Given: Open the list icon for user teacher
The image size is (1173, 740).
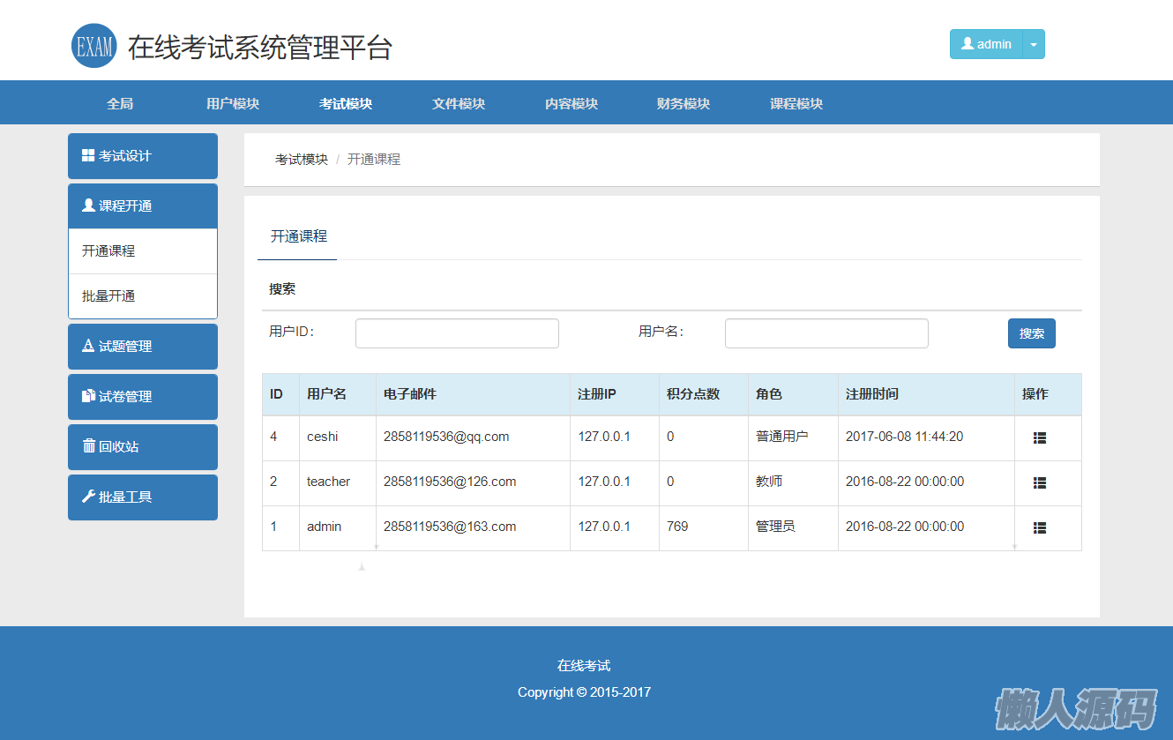Looking at the screenshot, I should [x=1039, y=482].
